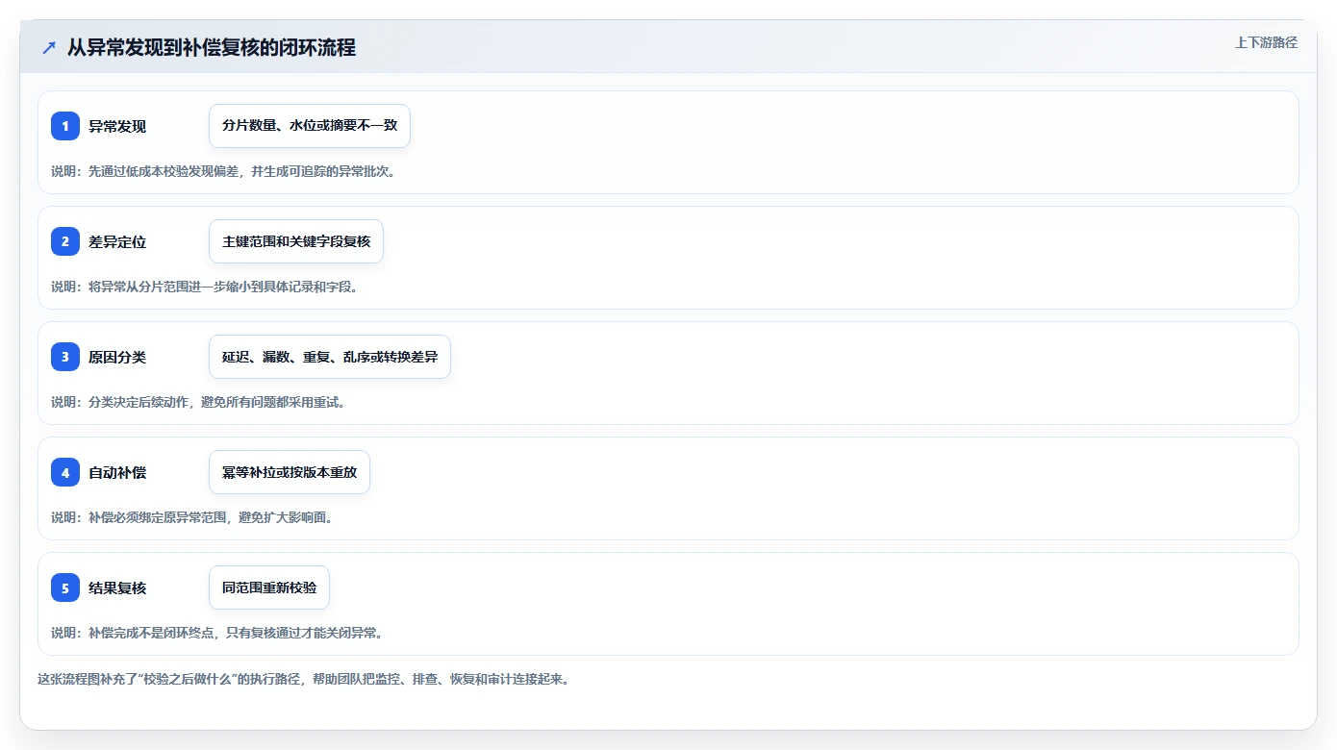Click step number 4 badge for 自动补偿
1337x750 pixels.
click(x=65, y=472)
